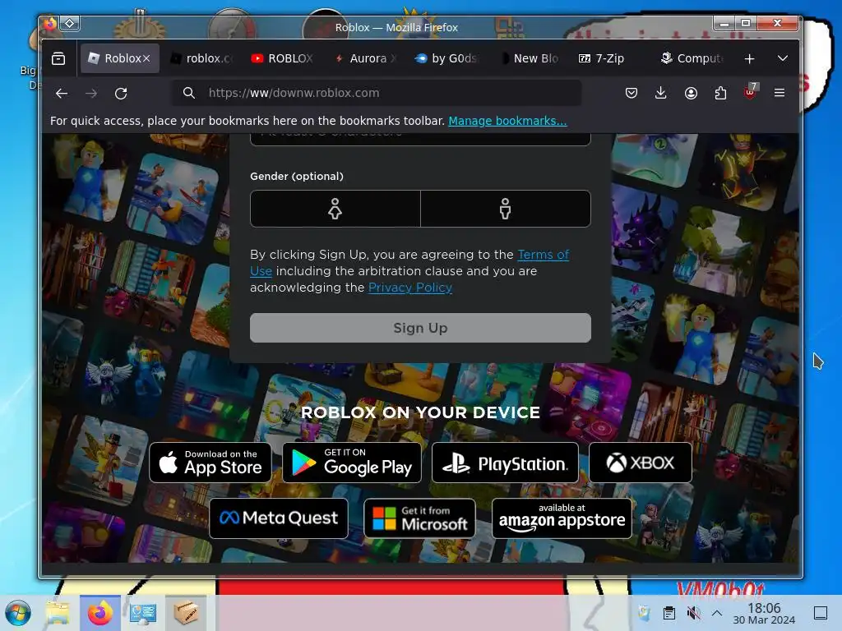Reload the page with the refresh icon

click(121, 94)
